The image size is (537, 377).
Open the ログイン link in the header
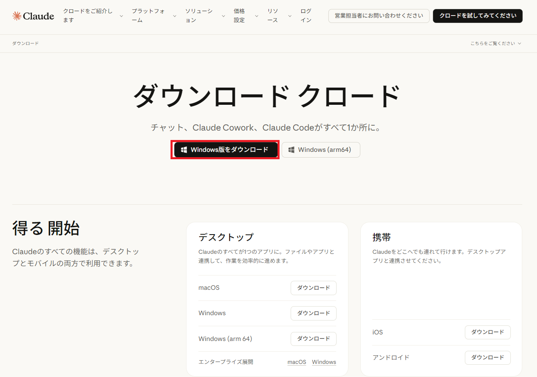tap(306, 16)
